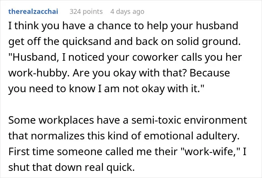
Task: Click the phrase 'emotional adultery'
Action: 192,136
